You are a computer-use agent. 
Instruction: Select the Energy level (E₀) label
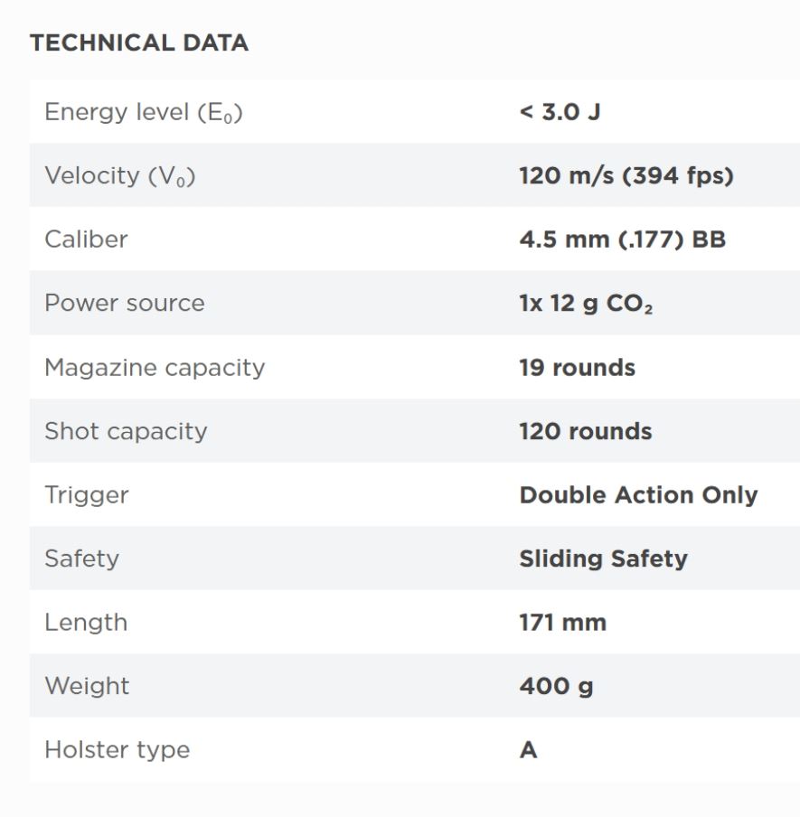coord(144,112)
